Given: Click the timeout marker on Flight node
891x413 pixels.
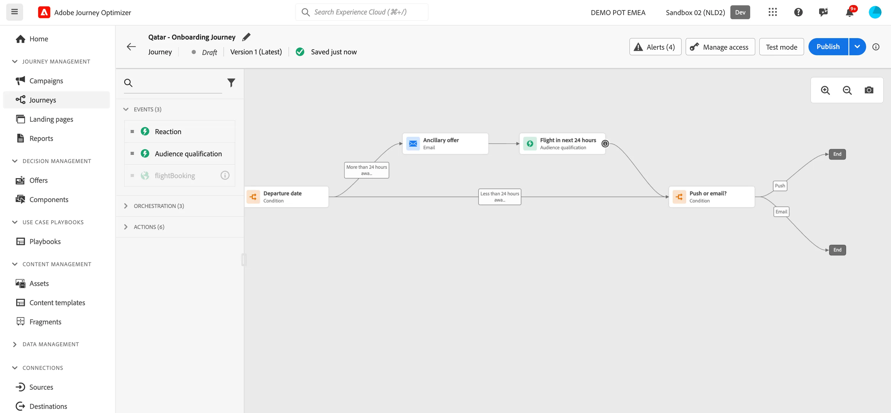Looking at the screenshot, I should (x=605, y=144).
